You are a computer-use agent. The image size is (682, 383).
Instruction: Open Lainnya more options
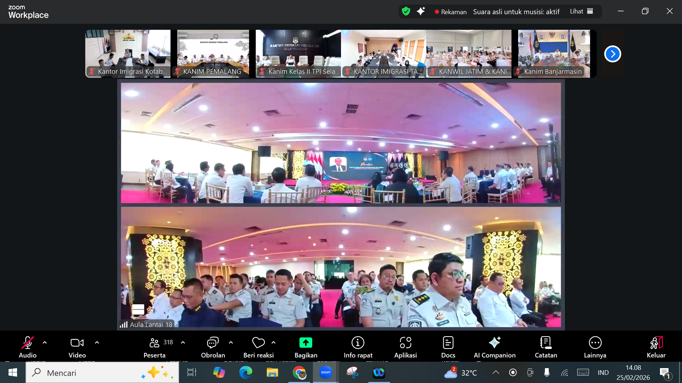click(595, 347)
